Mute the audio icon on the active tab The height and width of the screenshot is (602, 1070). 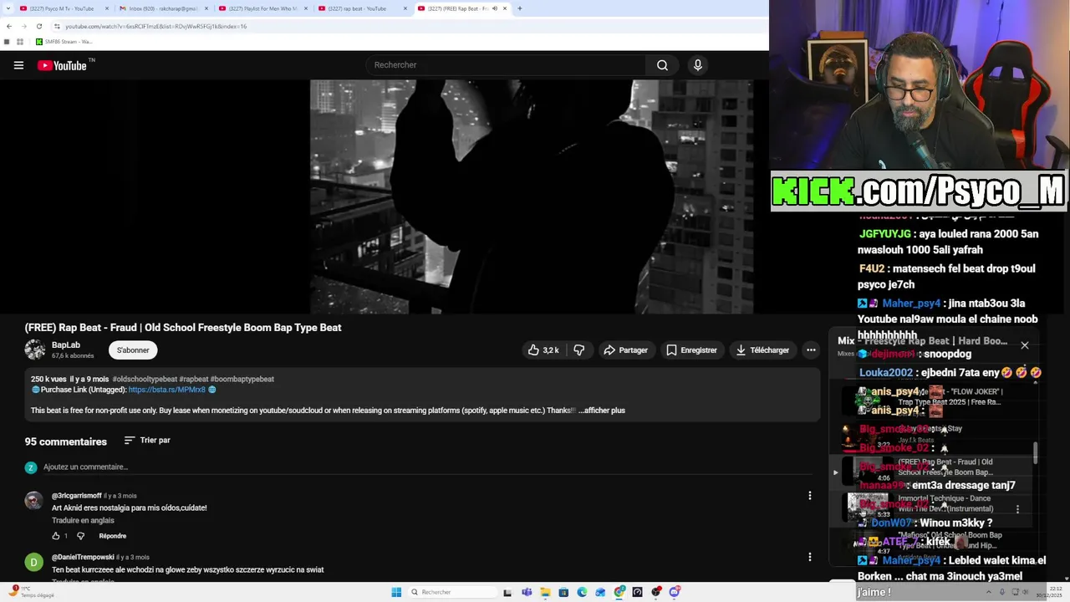point(494,8)
